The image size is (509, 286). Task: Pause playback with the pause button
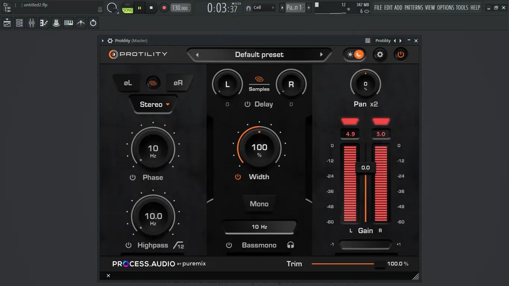[139, 7]
